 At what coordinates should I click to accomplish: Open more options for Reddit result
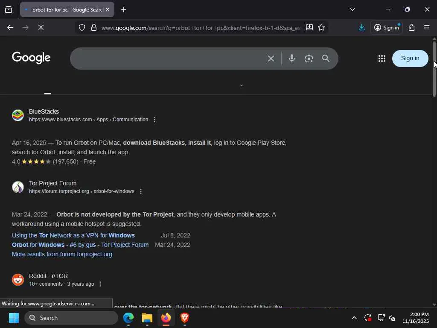pyautogui.click(x=100, y=284)
